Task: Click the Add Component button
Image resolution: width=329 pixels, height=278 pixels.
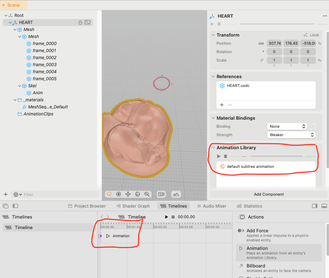Action: [269, 194]
